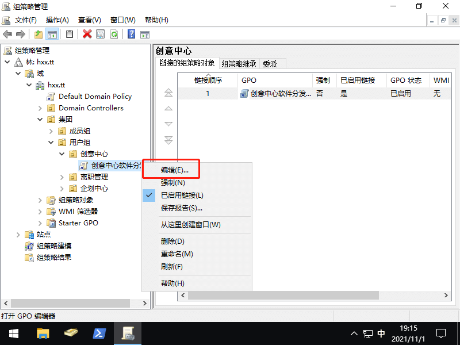Collapse the 用户组 OU node
This screenshot has height=345, width=460.
[51, 142]
